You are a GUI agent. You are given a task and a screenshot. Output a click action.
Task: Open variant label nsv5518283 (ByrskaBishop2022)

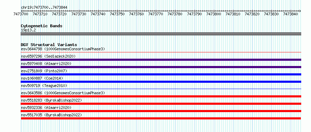point(51,100)
